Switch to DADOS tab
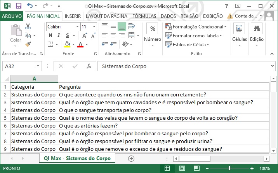 coord(168,16)
